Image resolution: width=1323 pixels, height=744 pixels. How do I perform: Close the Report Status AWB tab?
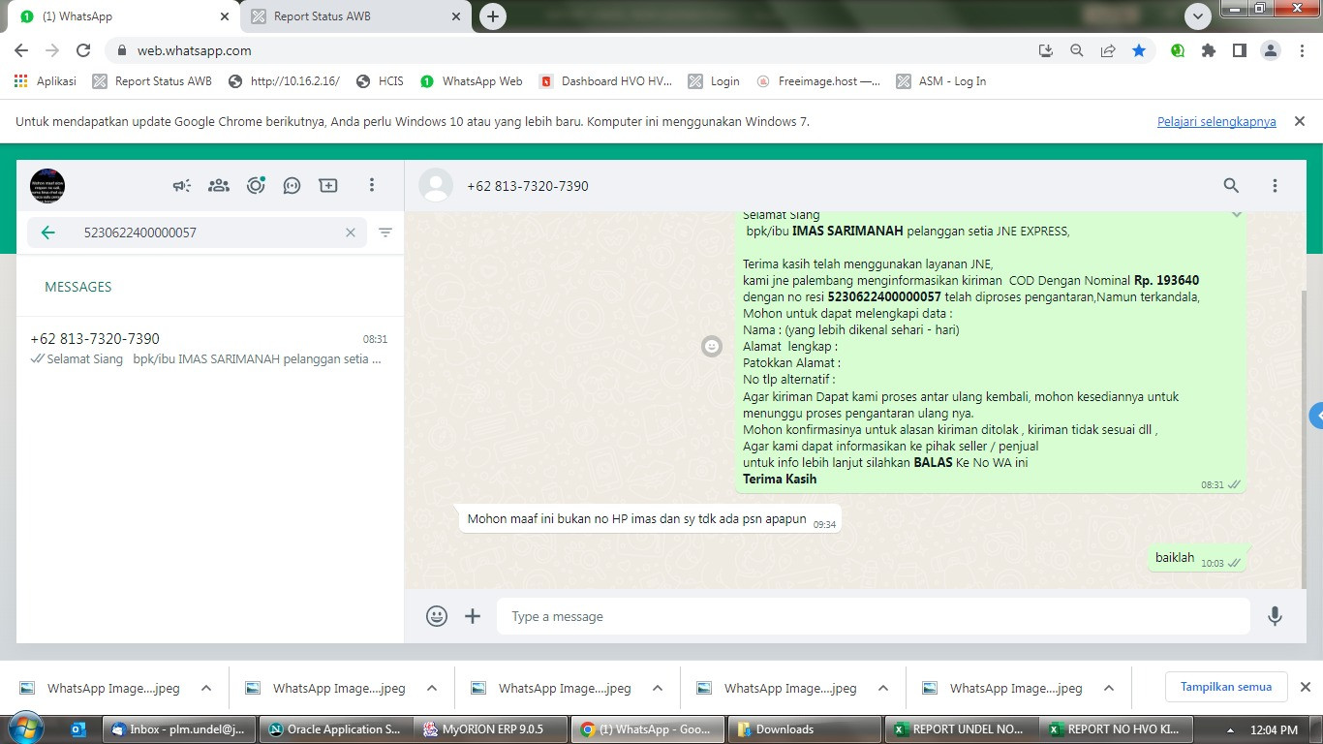(x=455, y=16)
